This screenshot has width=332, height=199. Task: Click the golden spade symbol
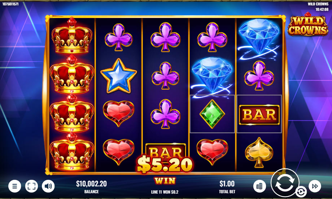(x=259, y=152)
